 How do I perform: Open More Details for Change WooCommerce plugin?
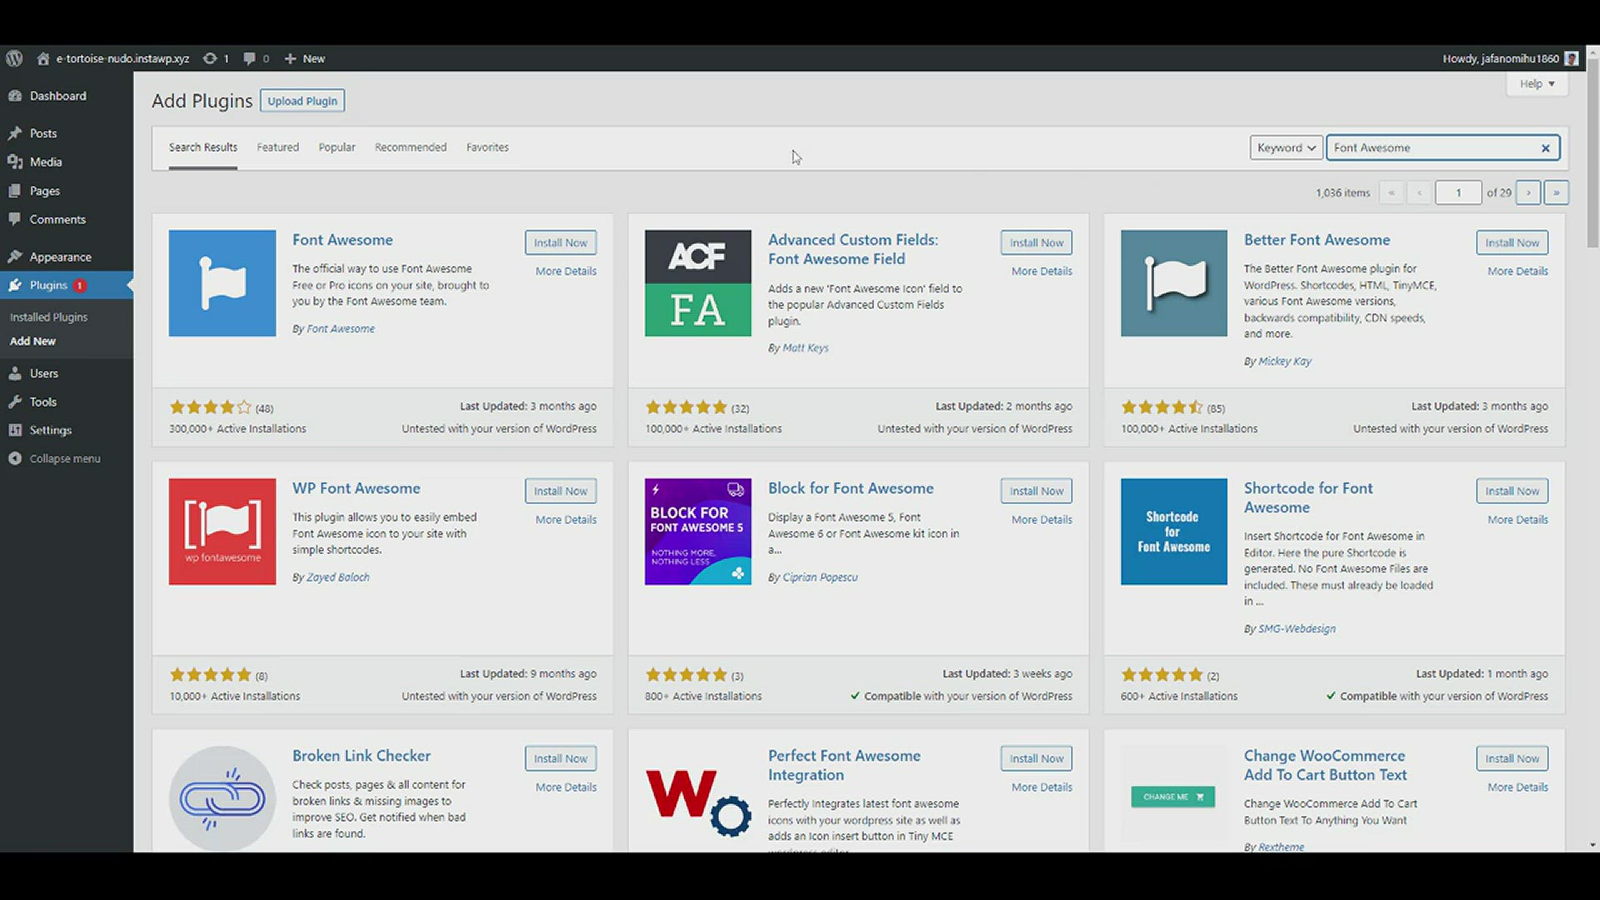pos(1517,787)
